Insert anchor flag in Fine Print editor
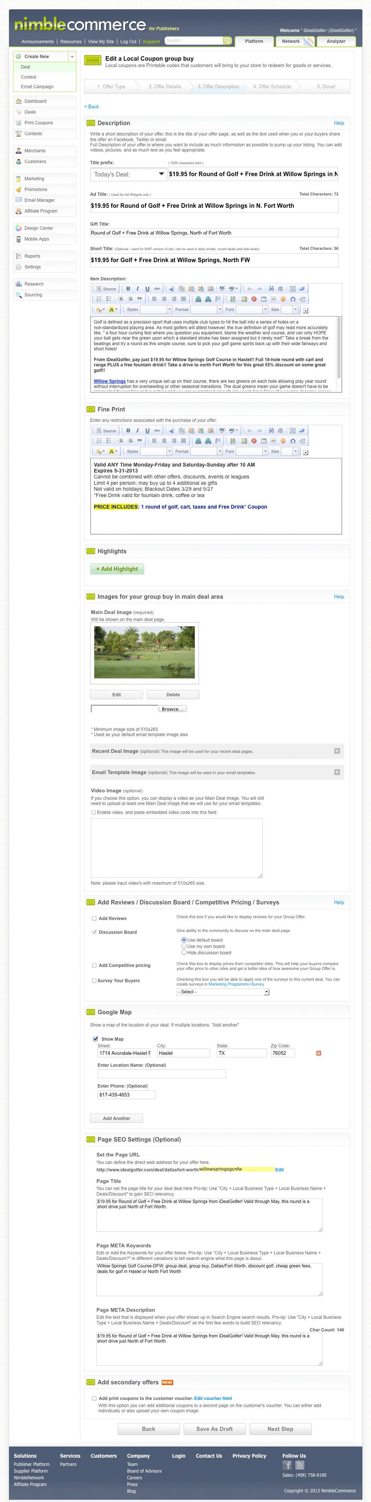The width and height of the screenshot is (371, 1502). [218, 441]
